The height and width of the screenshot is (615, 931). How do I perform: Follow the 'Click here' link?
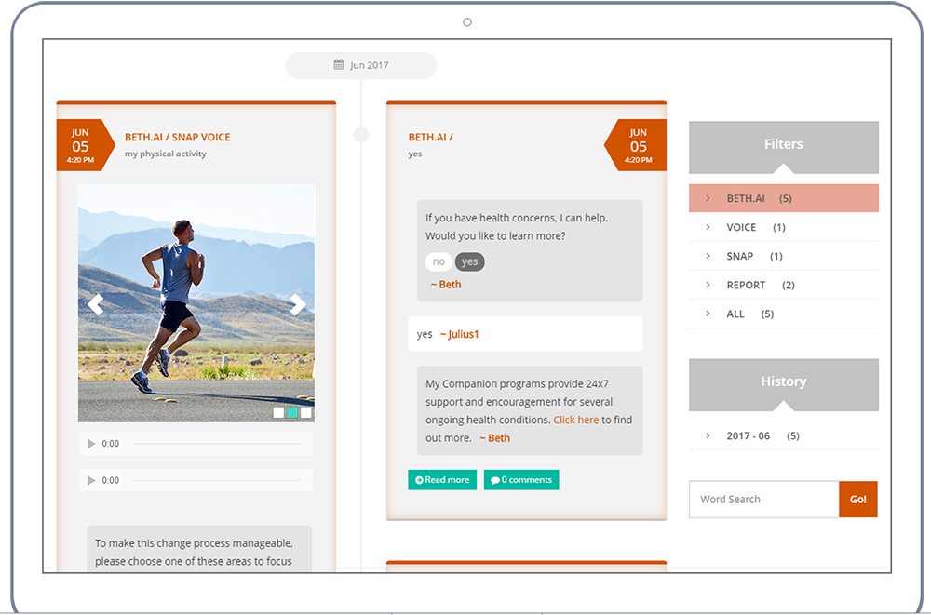click(x=576, y=420)
